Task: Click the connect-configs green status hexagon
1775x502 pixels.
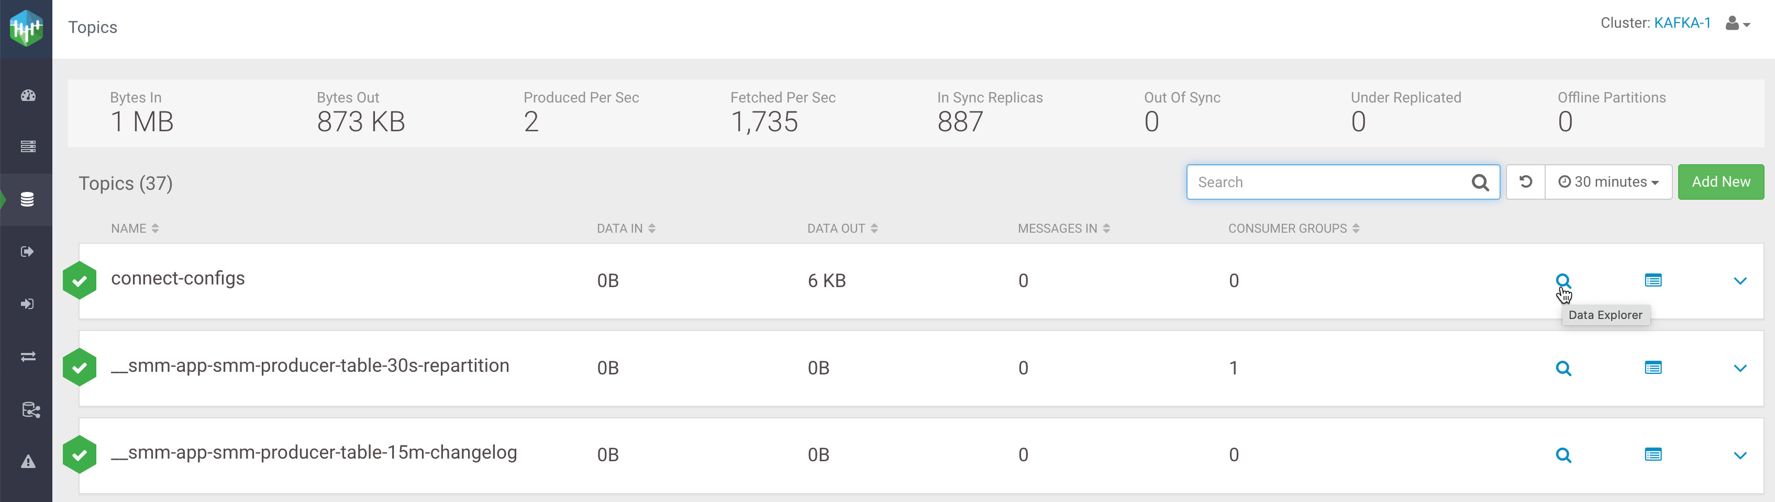Action: (80, 280)
